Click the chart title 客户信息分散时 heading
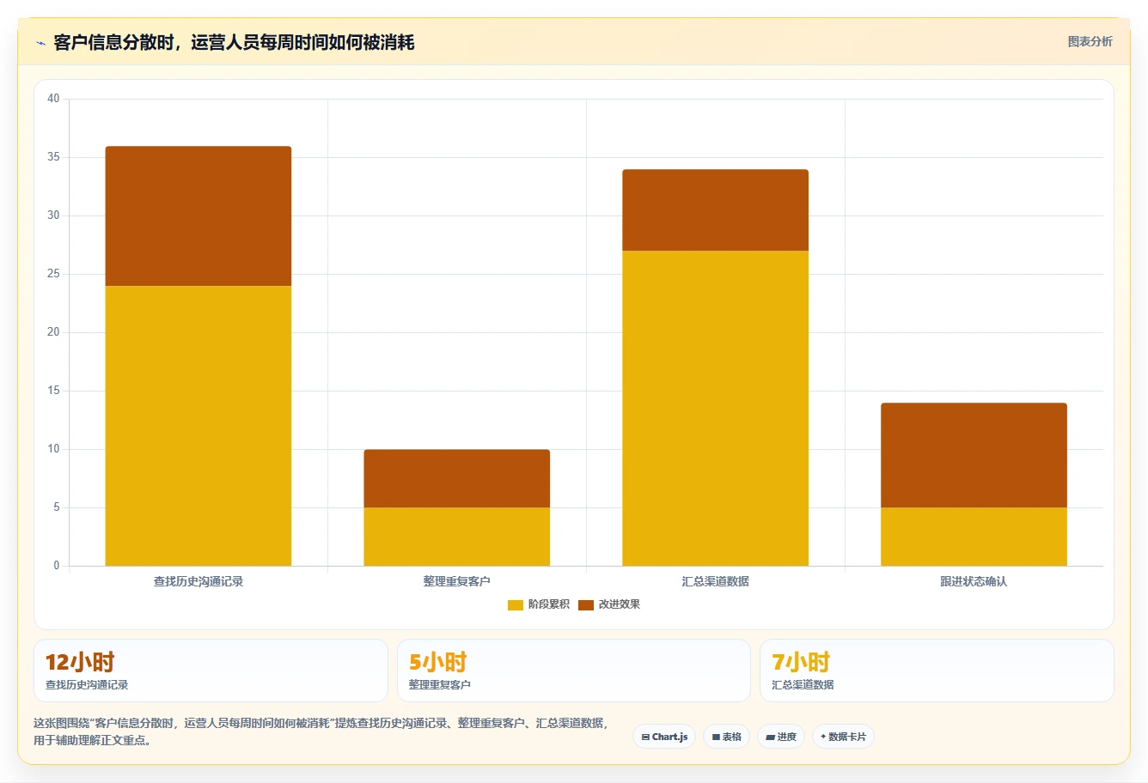 [234, 42]
